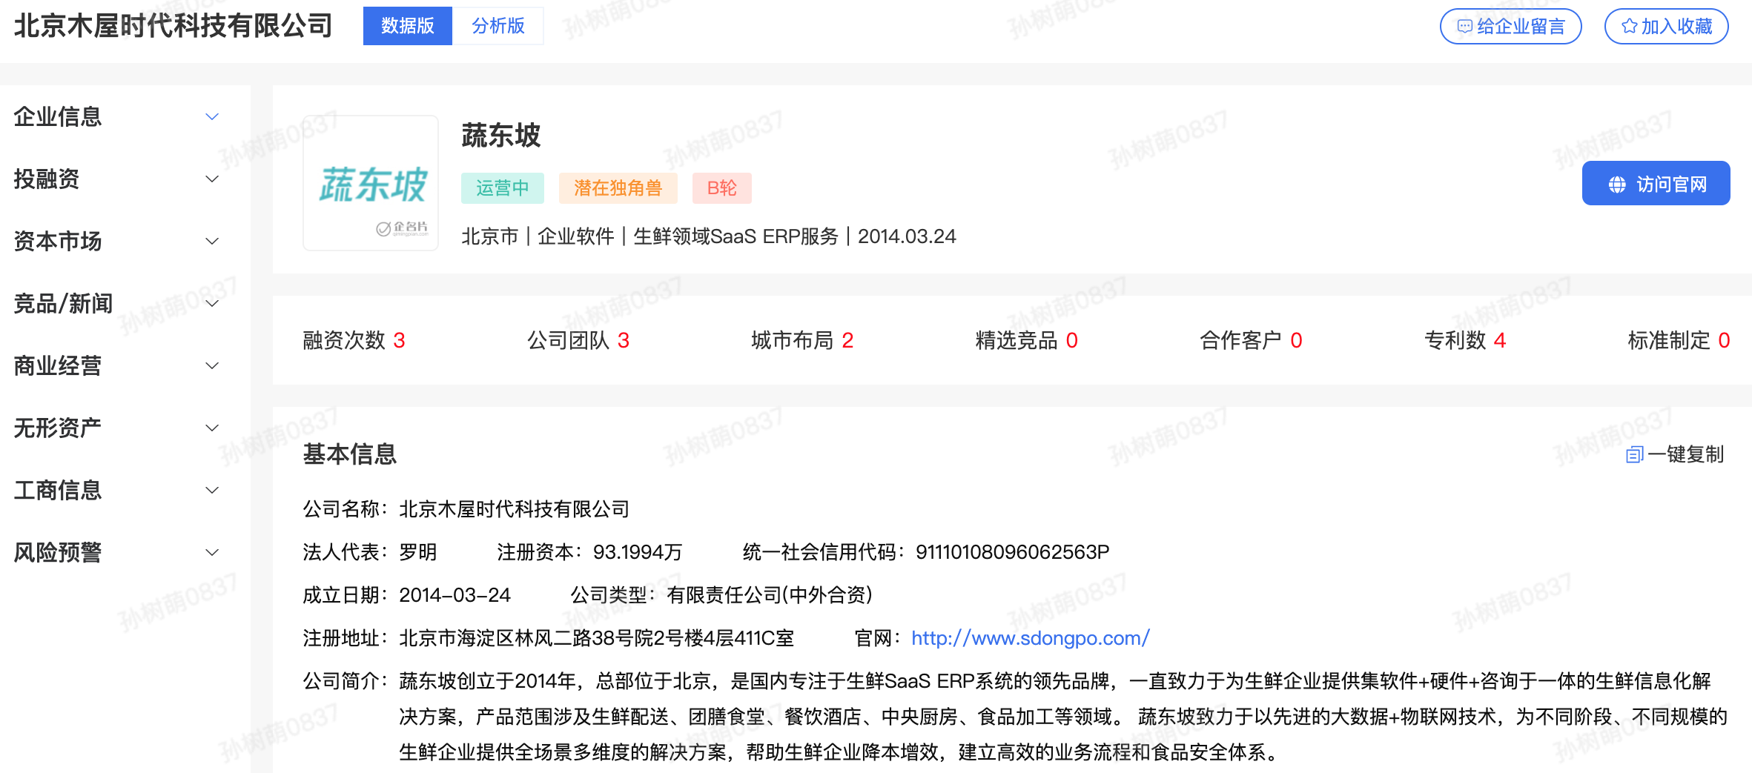The image size is (1752, 773).
Task: Click the 合作客户 0 statistic
Action: click(1251, 340)
